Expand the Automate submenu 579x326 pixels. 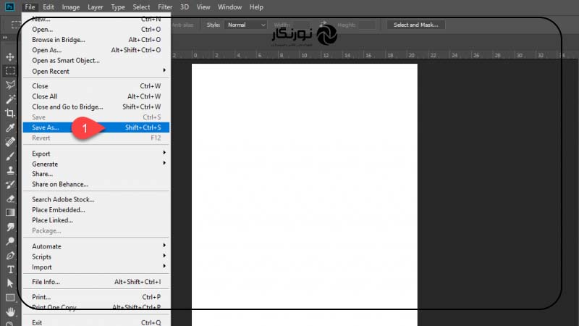click(96, 246)
